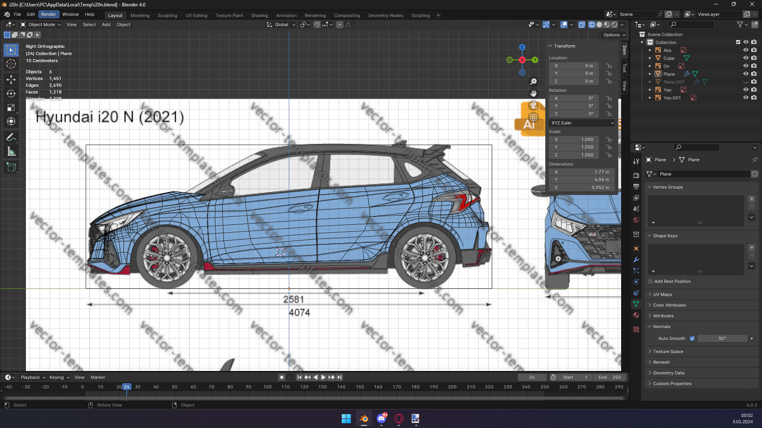Image resolution: width=762 pixels, height=428 pixels.
Task: Open the Render menu
Action: (48, 14)
